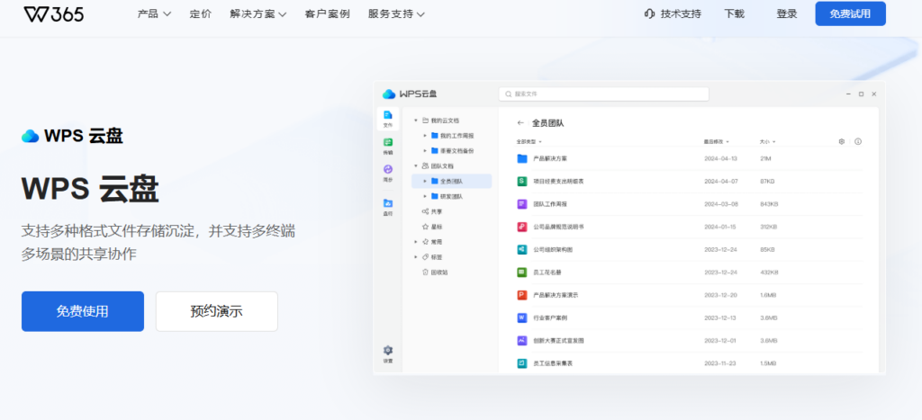Viewport: 922px width, 420px height.
Task: Expand the 研发团队 folder arrow
Action: pyautogui.click(x=425, y=196)
